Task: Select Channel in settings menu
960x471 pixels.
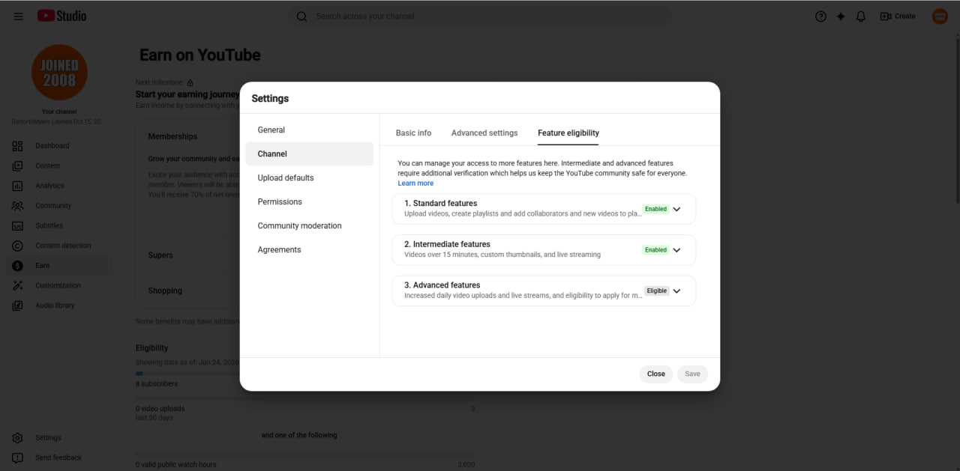Action: [x=309, y=154]
